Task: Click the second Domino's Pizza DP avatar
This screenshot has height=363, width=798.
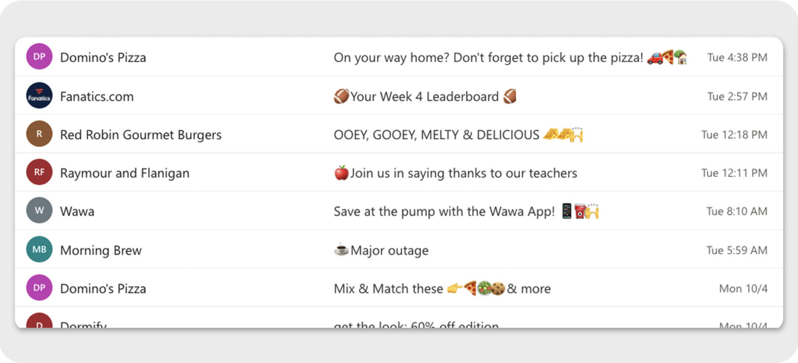Action: pos(39,288)
